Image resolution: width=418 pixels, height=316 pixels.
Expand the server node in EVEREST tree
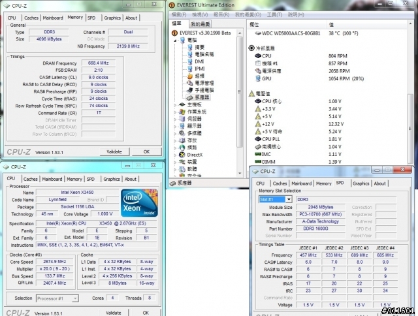pyautogui.click(x=176, y=119)
